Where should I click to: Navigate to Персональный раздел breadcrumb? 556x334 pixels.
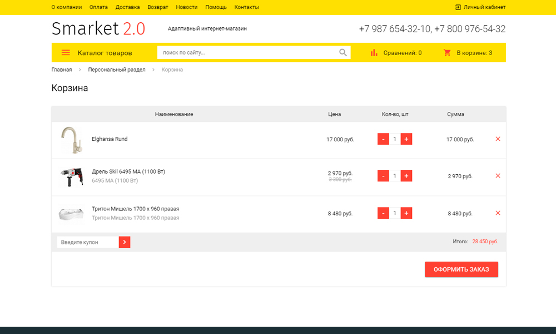117,70
